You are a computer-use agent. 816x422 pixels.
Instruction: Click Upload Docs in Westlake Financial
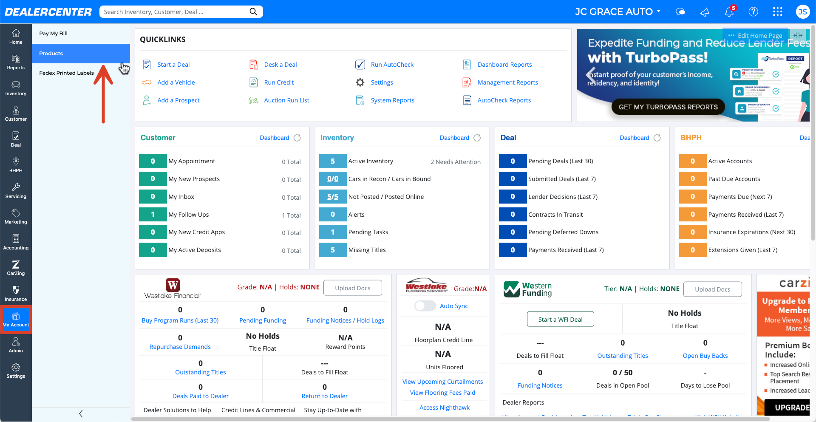352,288
